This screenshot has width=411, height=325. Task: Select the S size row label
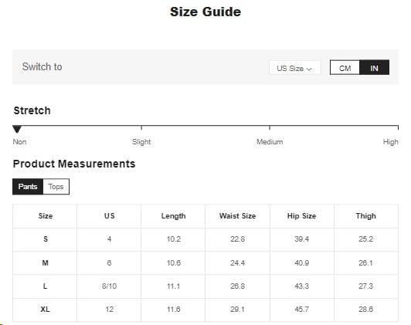(45, 239)
